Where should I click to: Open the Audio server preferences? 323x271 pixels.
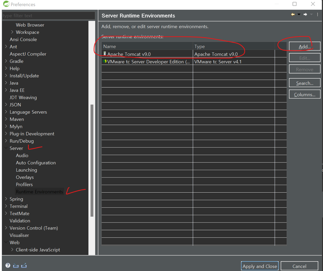pyautogui.click(x=22, y=155)
